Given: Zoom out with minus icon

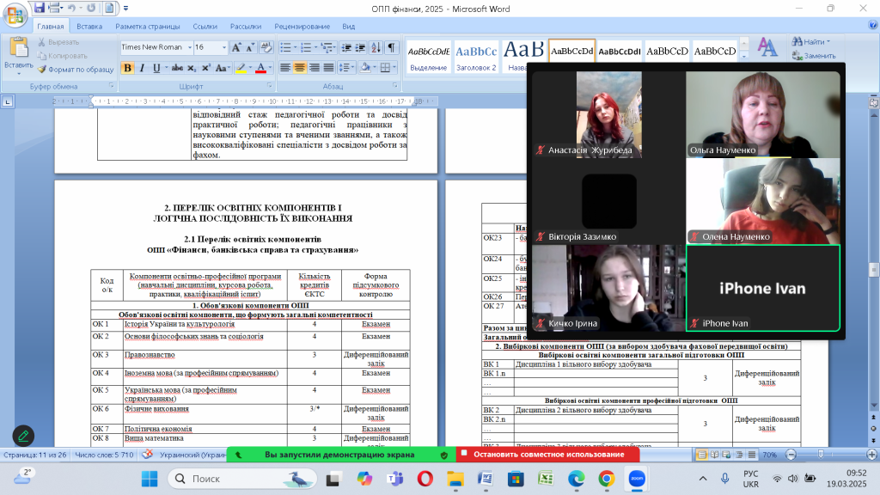Looking at the screenshot, I should tap(791, 455).
